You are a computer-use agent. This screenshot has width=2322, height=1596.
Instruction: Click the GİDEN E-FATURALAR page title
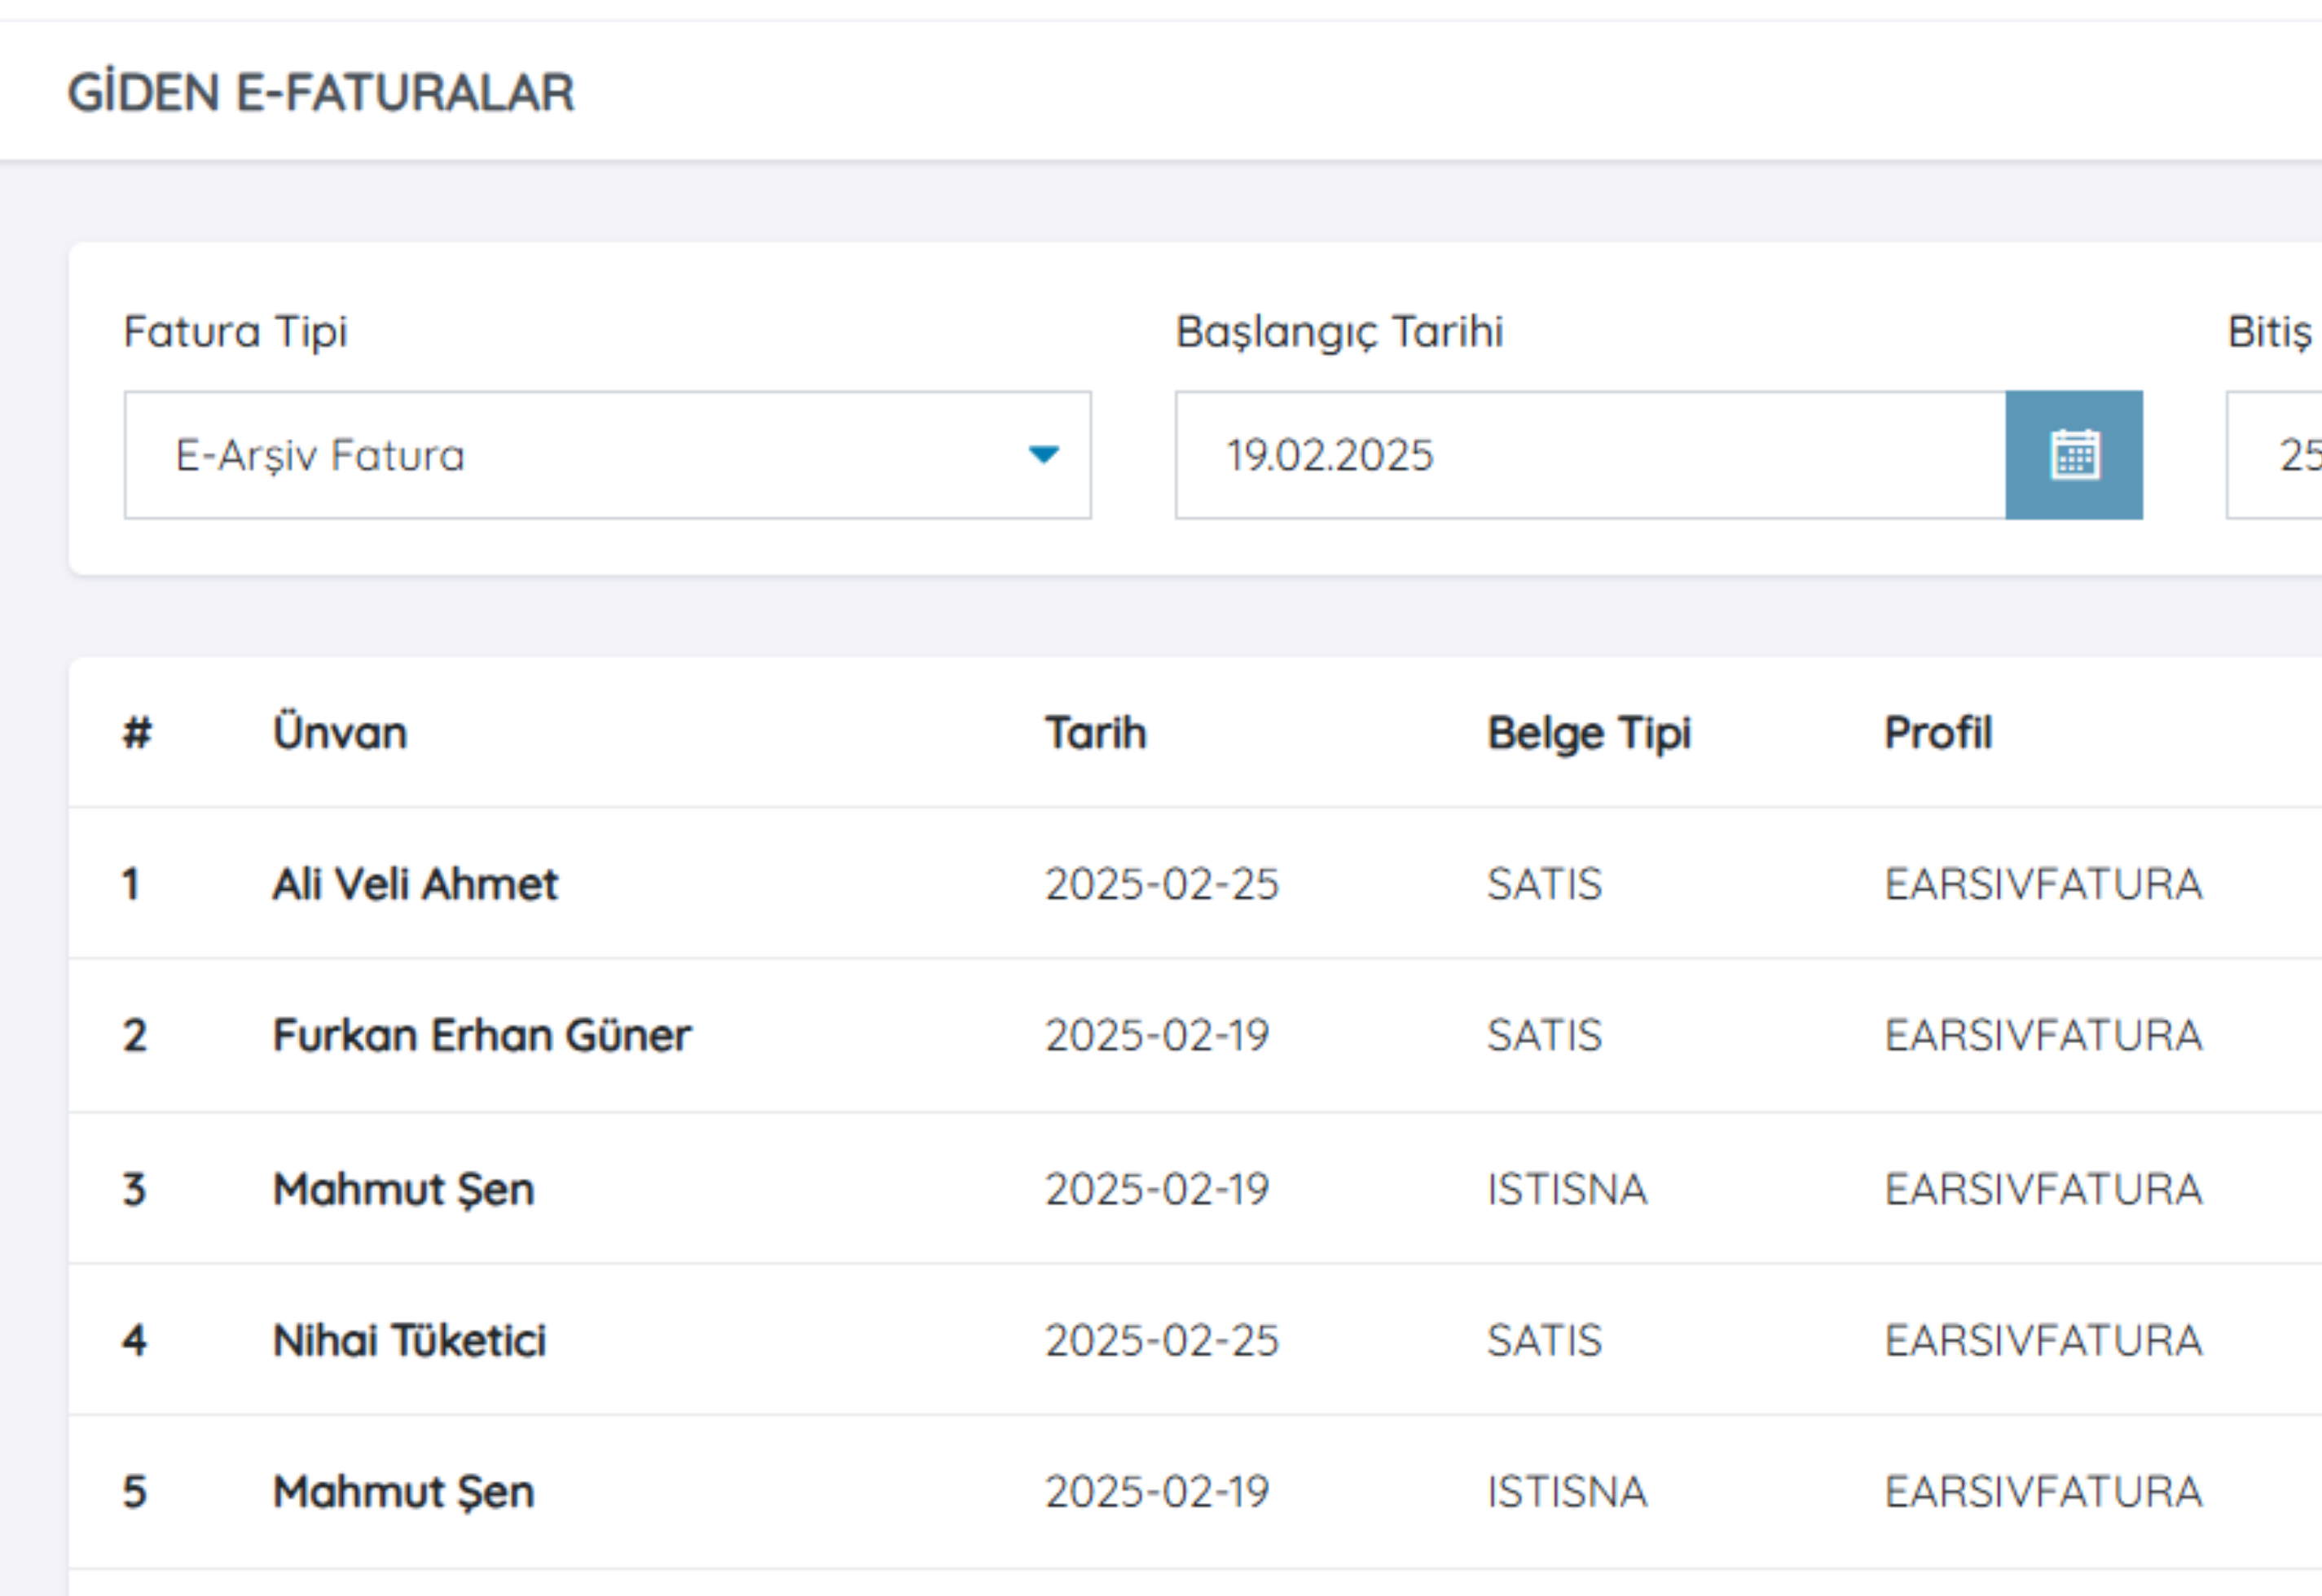click(x=321, y=93)
